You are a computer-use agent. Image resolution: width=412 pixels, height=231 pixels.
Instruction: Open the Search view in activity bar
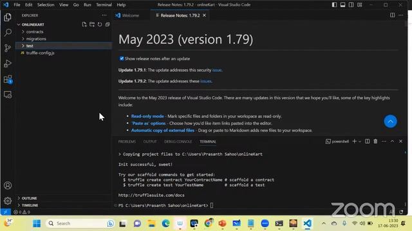[x=8, y=33]
